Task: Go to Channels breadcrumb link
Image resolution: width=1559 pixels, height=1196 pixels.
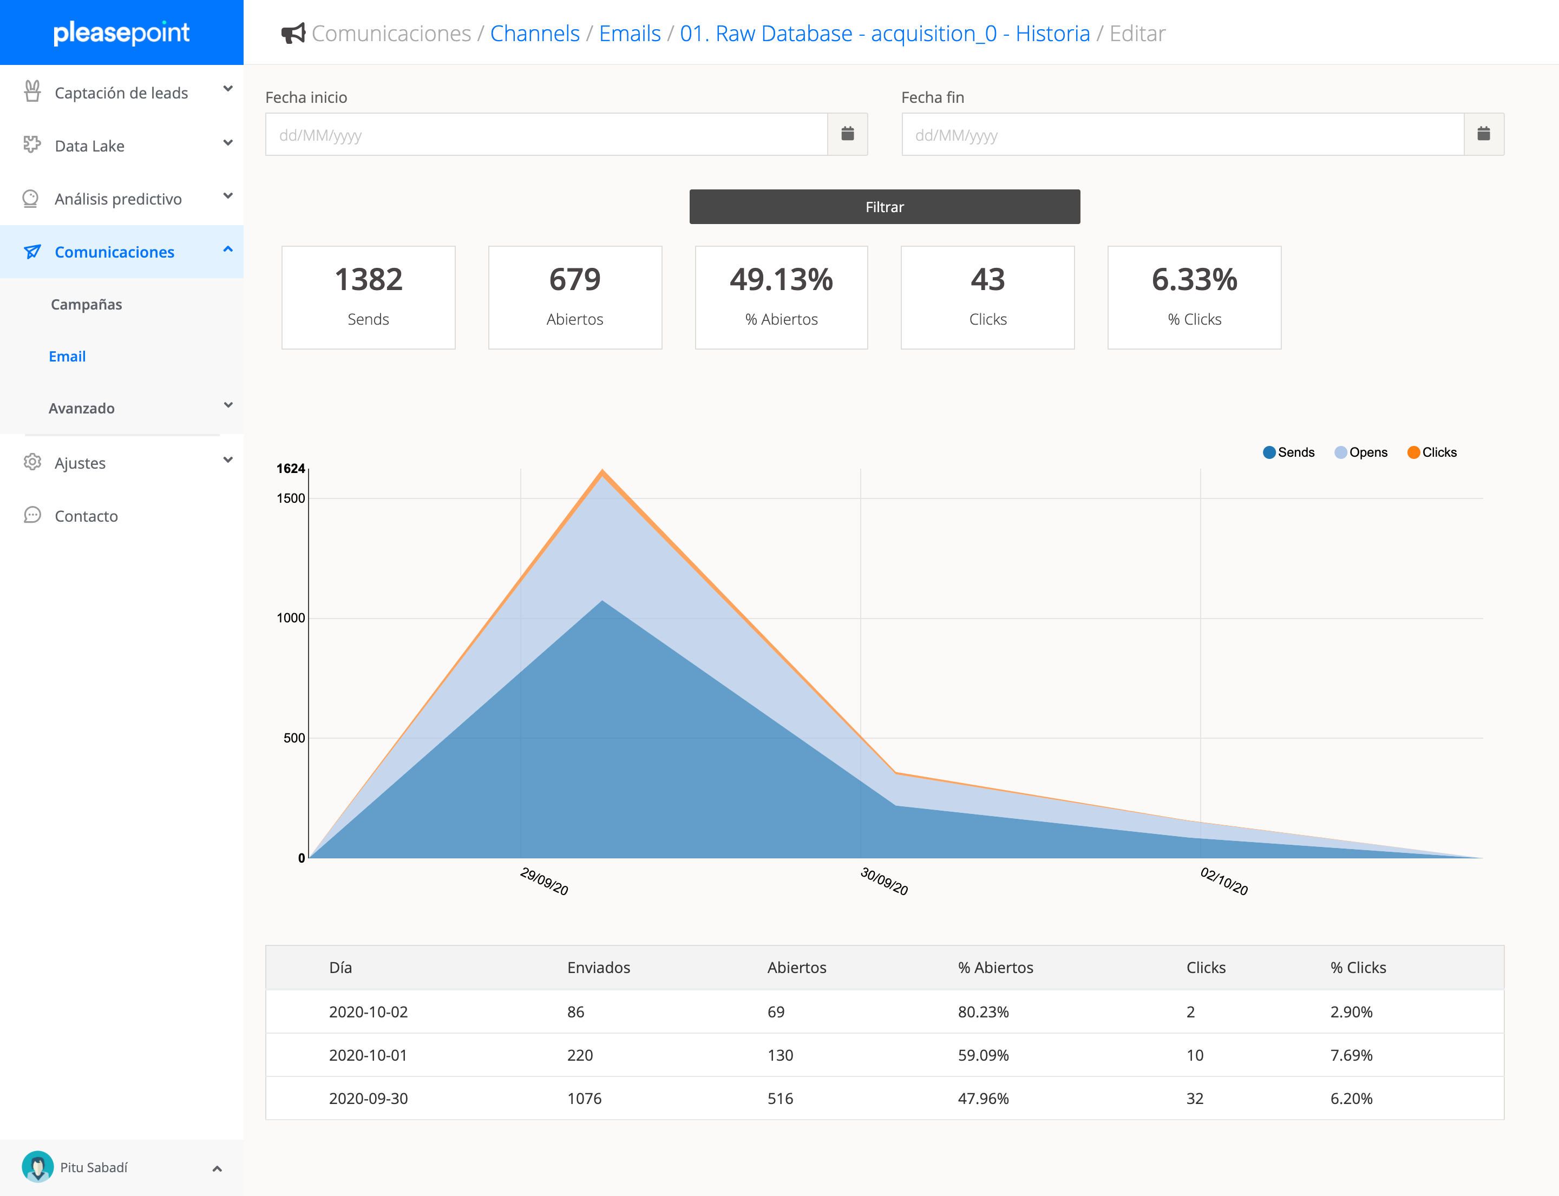Action: pos(534,34)
